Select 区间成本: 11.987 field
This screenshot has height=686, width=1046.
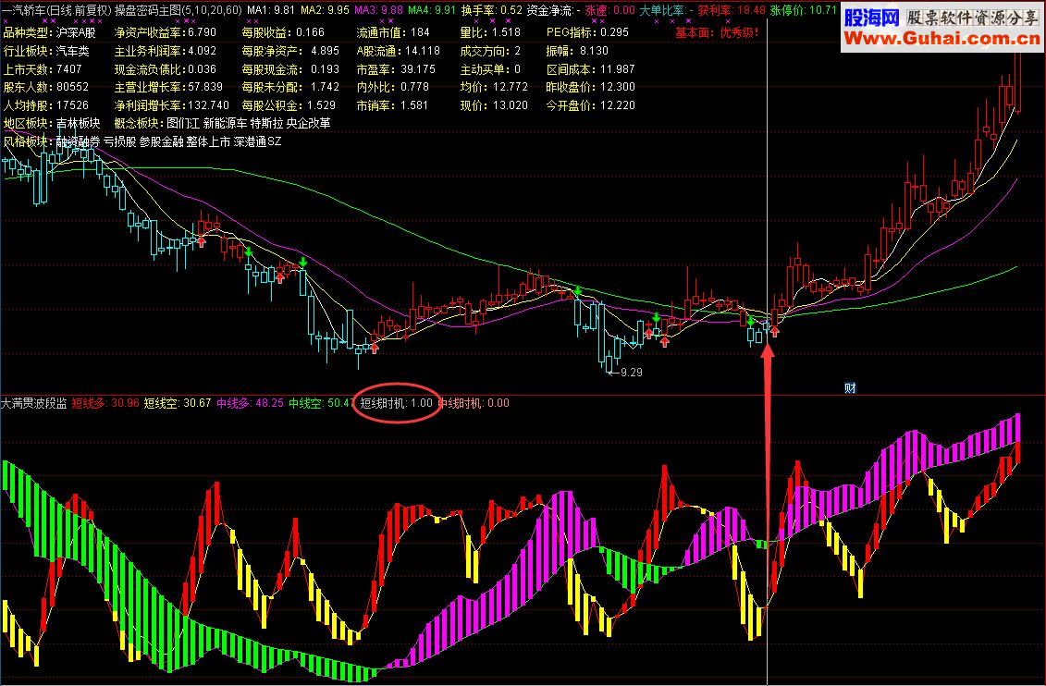point(590,69)
